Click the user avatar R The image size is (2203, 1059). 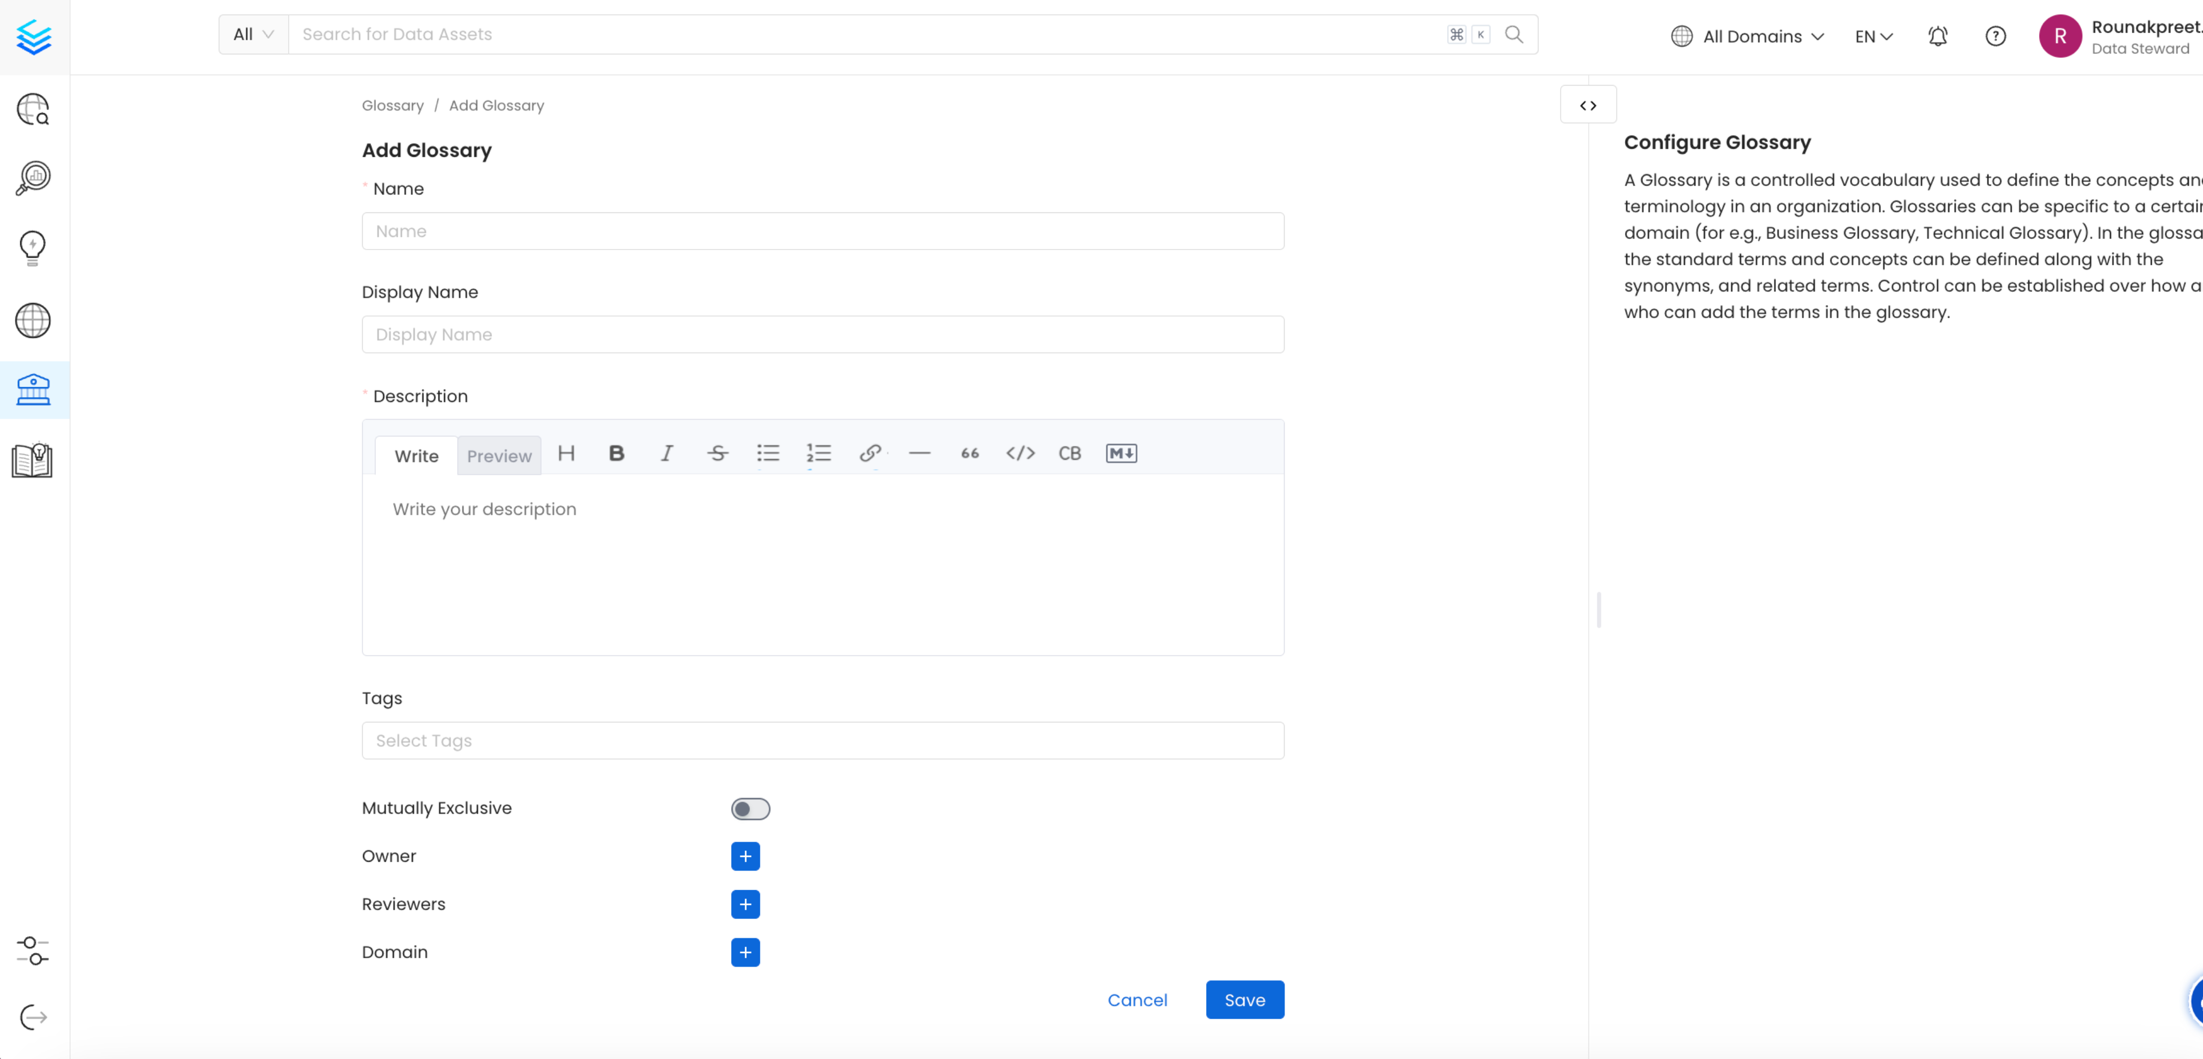coord(2060,36)
